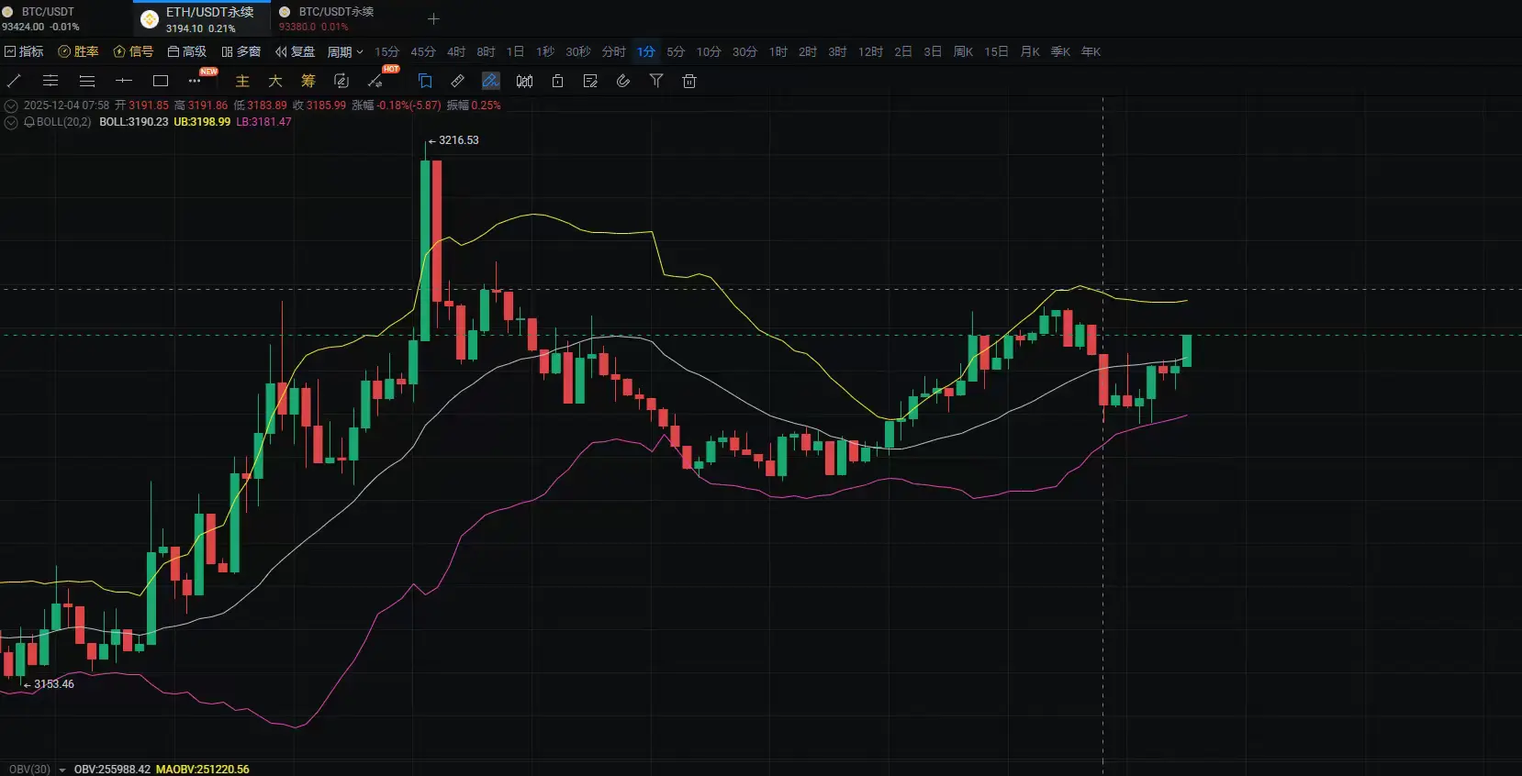
Task: Select the 30秒 timeframe
Action: [578, 52]
